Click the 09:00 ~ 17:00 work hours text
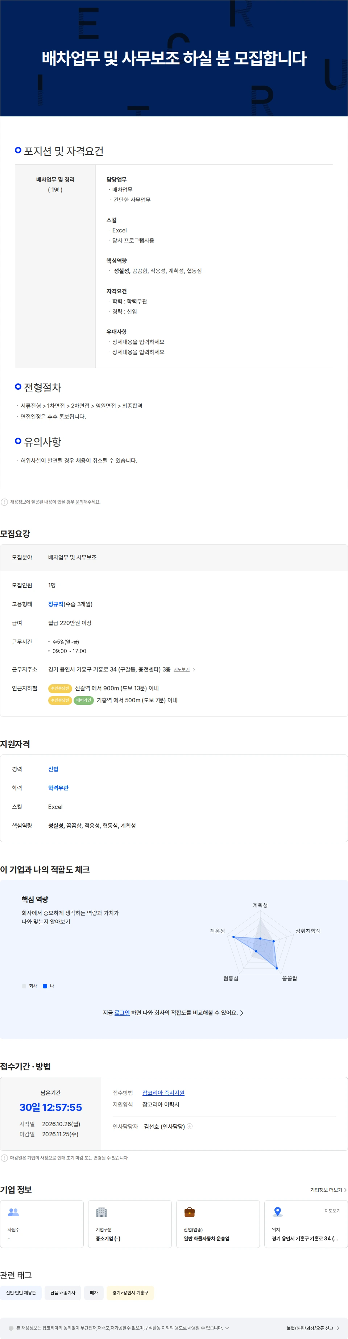Image resolution: width=348 pixels, height=1339 pixels. tap(69, 651)
